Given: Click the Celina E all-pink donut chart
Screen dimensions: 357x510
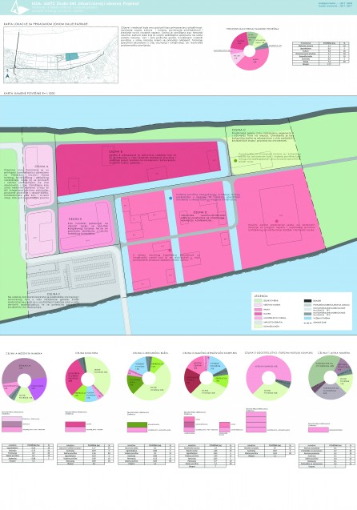Looking at the screenshot, I should pos(269,378).
